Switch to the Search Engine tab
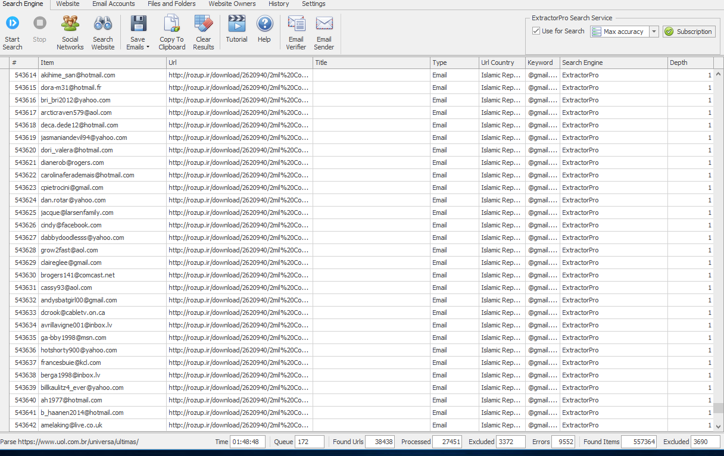The image size is (724, 456). (21, 4)
